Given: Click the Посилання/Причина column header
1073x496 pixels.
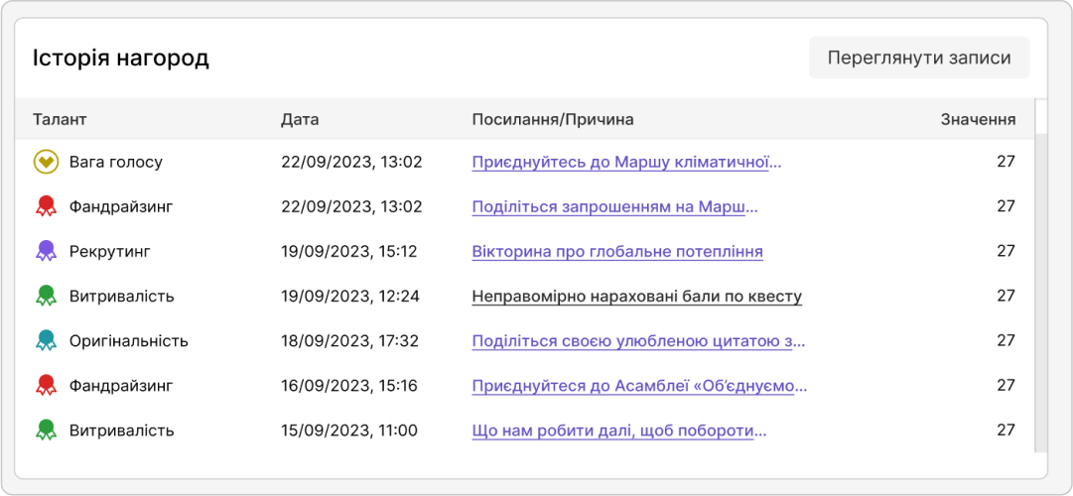Looking at the screenshot, I should click(553, 119).
